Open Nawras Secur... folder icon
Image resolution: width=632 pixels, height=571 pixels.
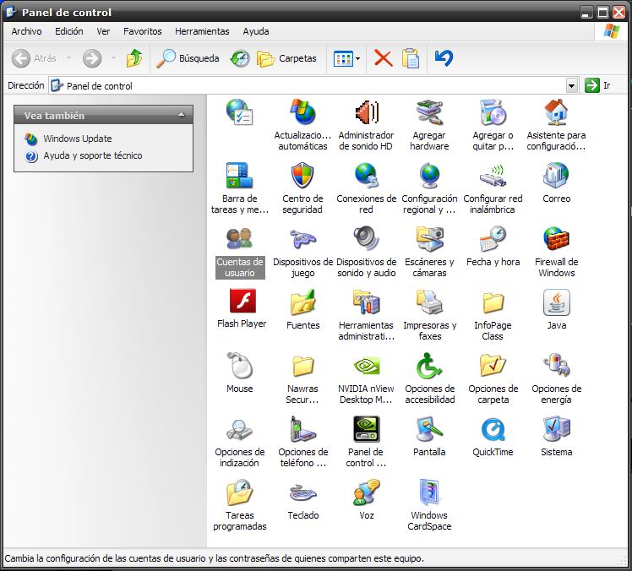302,366
